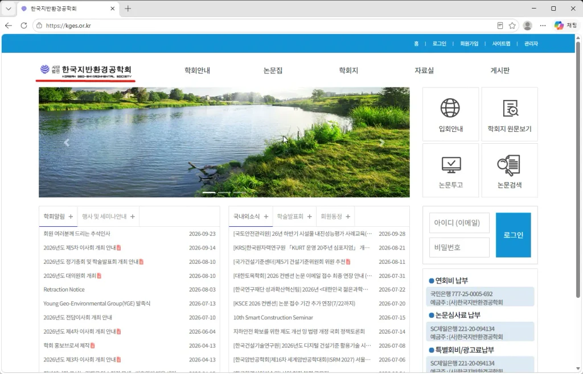This screenshot has height=374, width=583.
Task: Open the 학회지 원문보기 document icon
Action: tap(510, 108)
